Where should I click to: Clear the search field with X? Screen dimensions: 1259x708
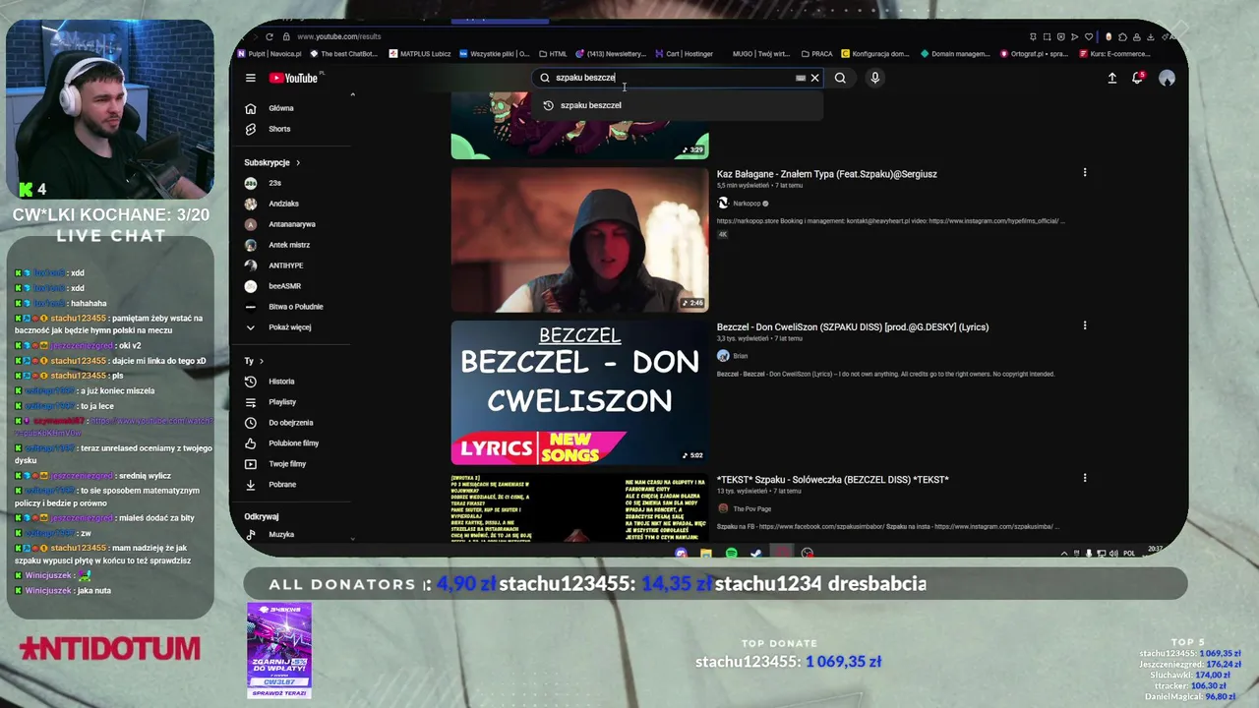(x=814, y=78)
